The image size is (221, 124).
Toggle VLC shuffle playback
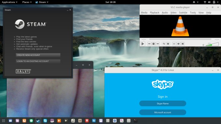[x=183, y=44]
